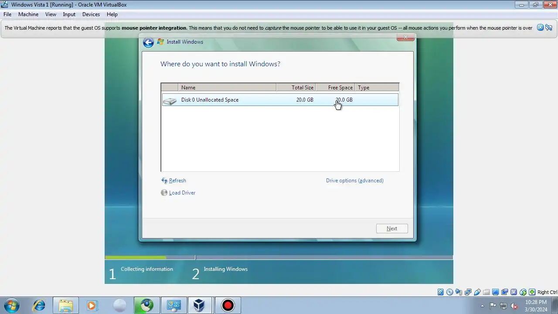558x314 pixels.
Task: Open the Help menu
Action: (x=112, y=14)
